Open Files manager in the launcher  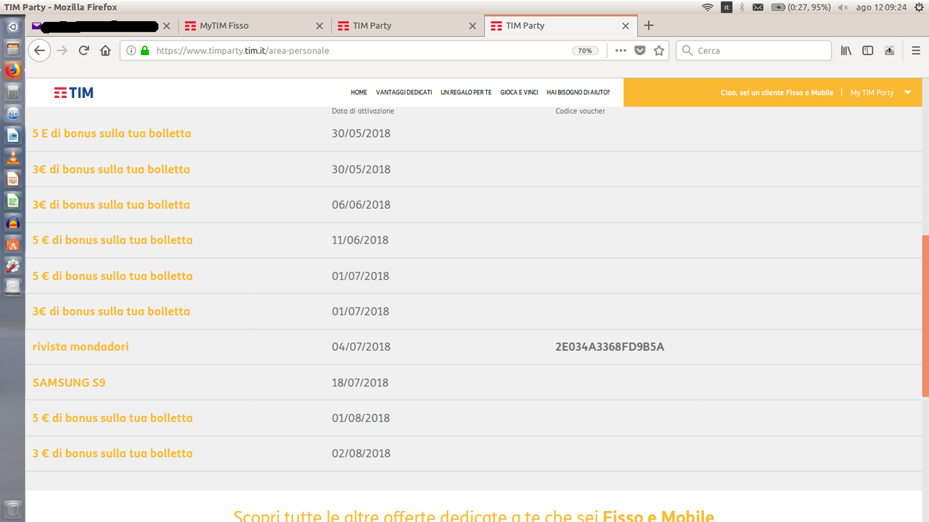[x=12, y=49]
